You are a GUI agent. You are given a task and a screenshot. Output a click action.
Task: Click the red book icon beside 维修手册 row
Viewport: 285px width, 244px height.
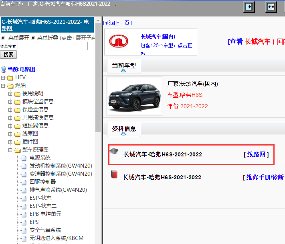point(114,174)
